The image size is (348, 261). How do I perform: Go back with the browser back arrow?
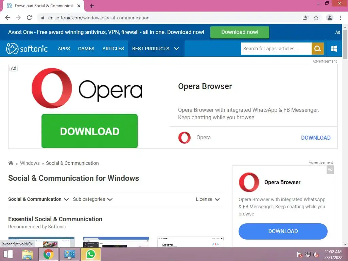click(x=7, y=18)
